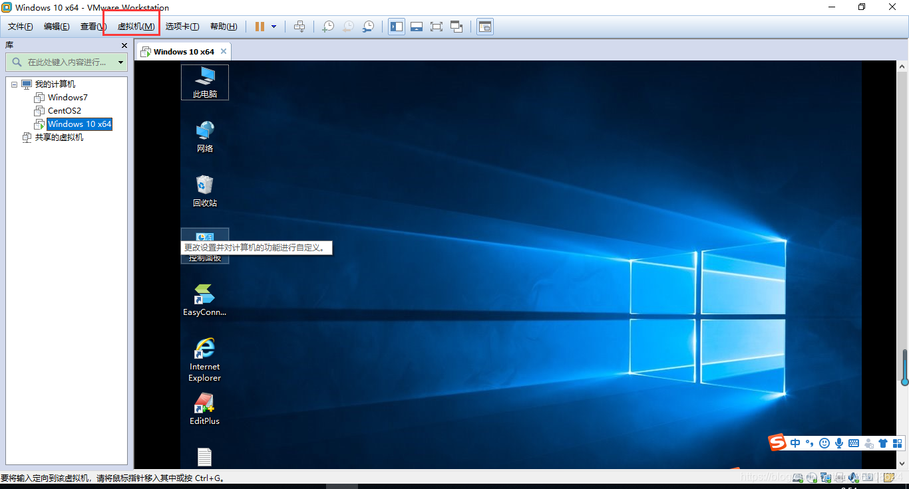The height and width of the screenshot is (489, 909).
Task: Open the Sogou toolbox grid icon
Action: (897, 443)
